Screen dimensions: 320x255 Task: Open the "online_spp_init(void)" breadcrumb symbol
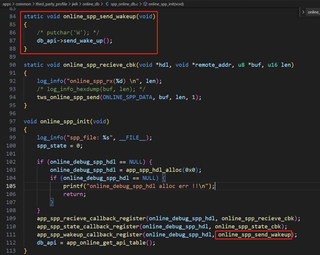pyautogui.click(x=166, y=4)
